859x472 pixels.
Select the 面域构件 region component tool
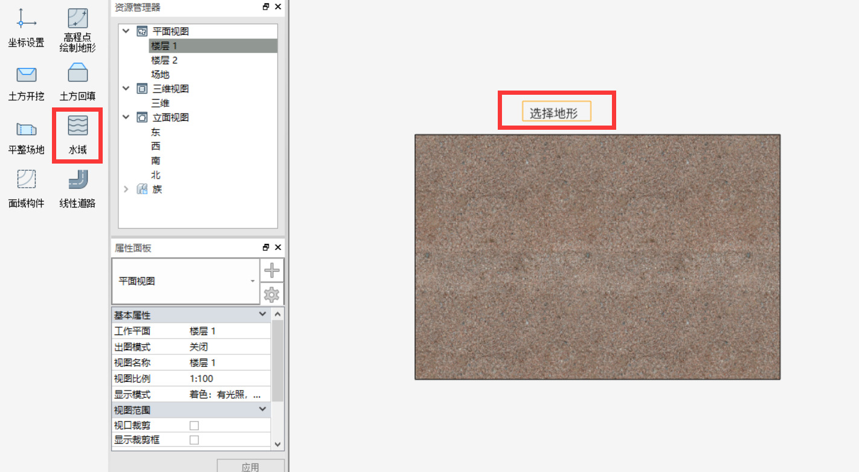point(26,189)
